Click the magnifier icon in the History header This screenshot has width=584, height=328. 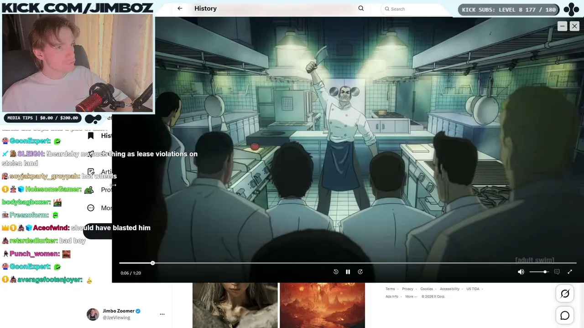pyautogui.click(x=361, y=9)
